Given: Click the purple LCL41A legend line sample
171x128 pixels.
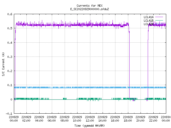Looking at the screenshot, I should (x=159, y=17).
